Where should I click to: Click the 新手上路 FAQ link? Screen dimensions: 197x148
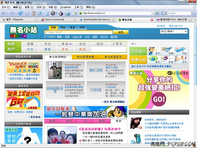point(176,26)
